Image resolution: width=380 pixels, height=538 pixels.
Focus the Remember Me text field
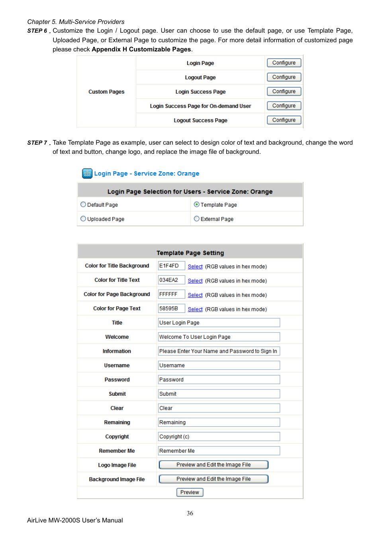pyautogui.click(x=219, y=451)
